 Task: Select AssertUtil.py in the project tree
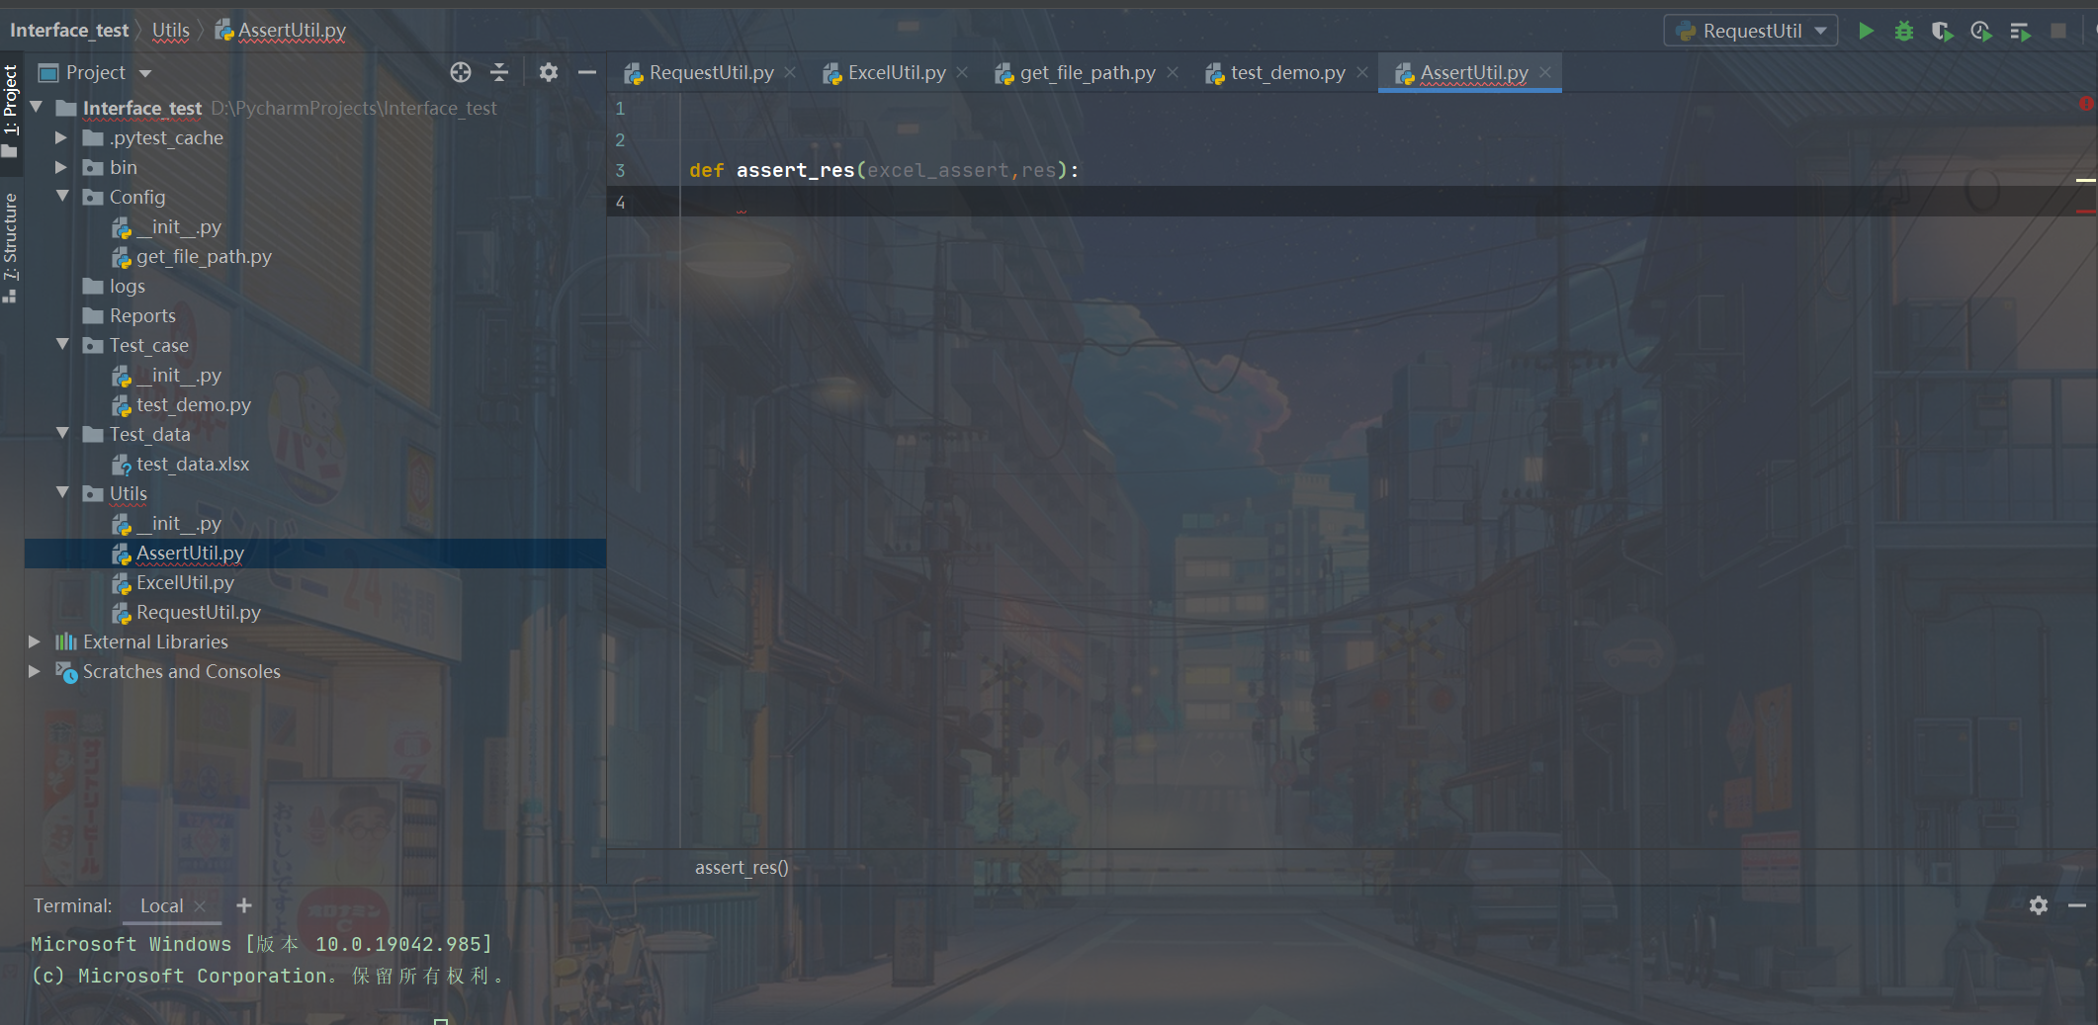click(190, 553)
